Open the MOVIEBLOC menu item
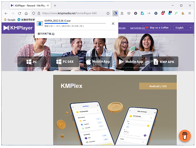 138,28
